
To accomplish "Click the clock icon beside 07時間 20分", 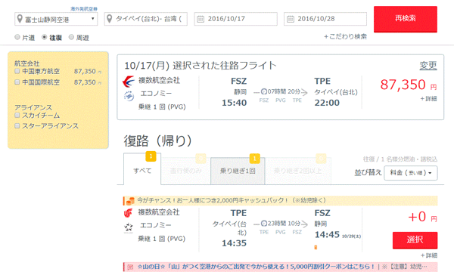I will (264, 91).
